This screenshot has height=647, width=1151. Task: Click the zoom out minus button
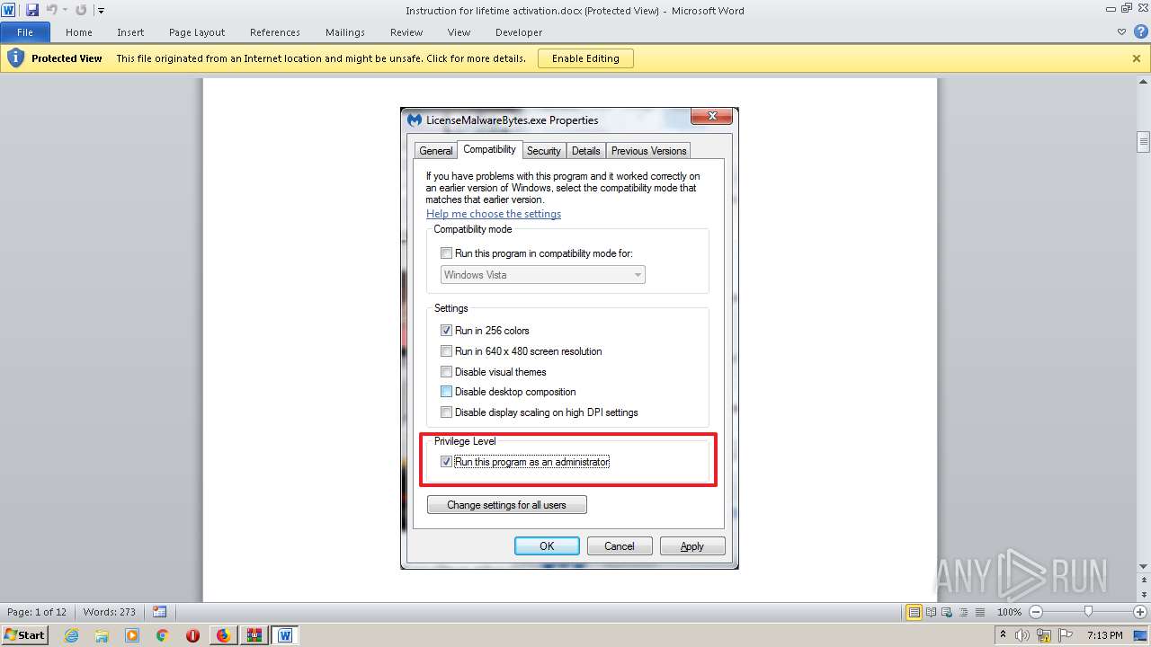[x=1035, y=612]
